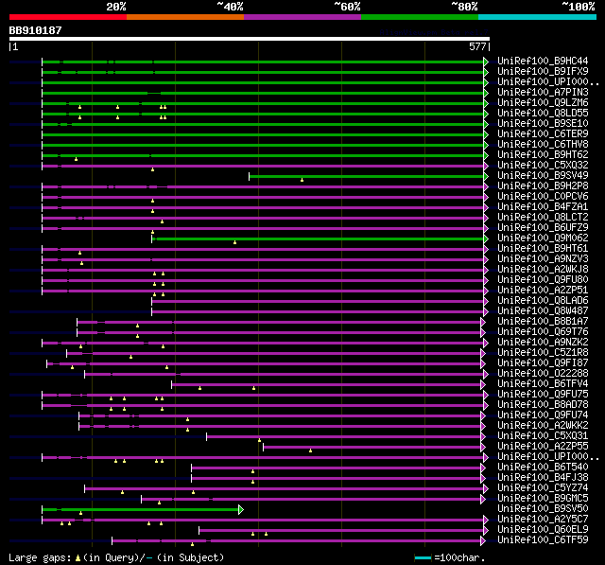Screen dimensions: 605x565
Task: Click the purple ~60% legend color segment
Action: (x=302, y=17)
